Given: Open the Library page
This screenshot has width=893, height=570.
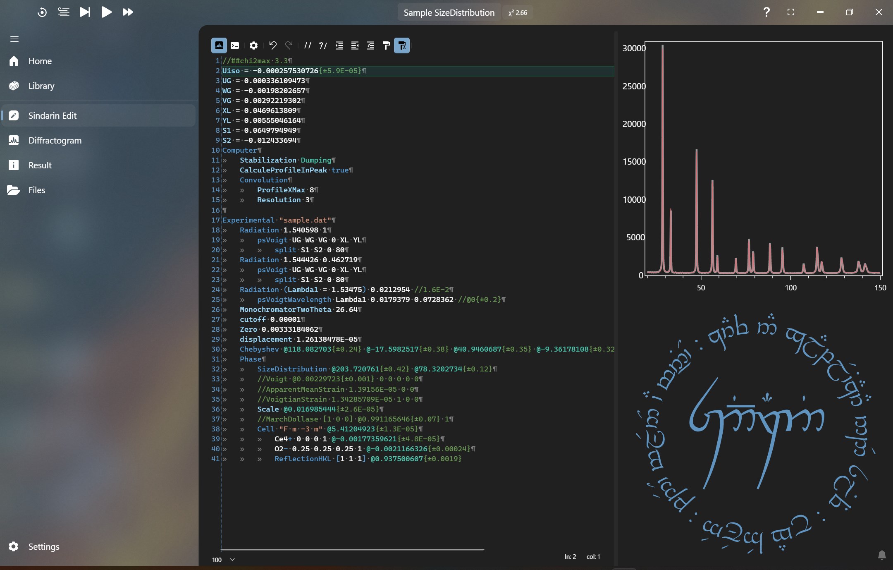Looking at the screenshot, I should pos(41,86).
